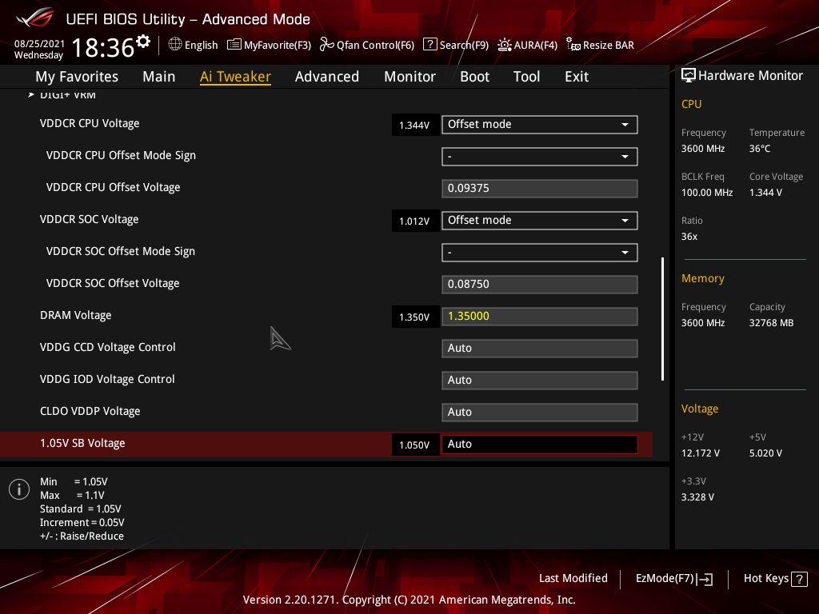This screenshot has width=819, height=614.
Task: Click the Hardware Monitor display icon
Action: 689,75
